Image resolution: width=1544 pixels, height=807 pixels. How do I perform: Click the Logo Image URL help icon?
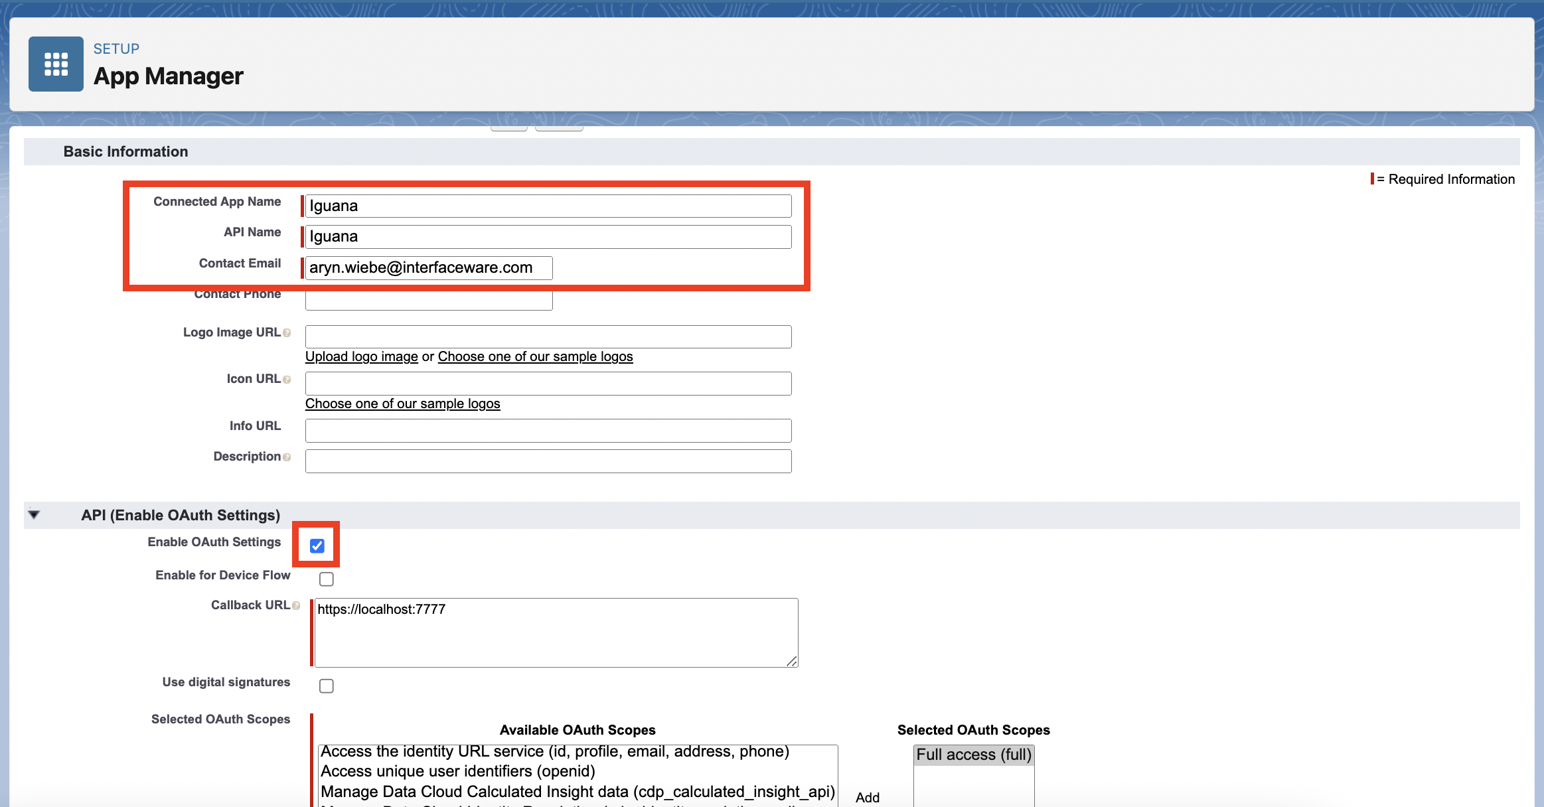287,333
